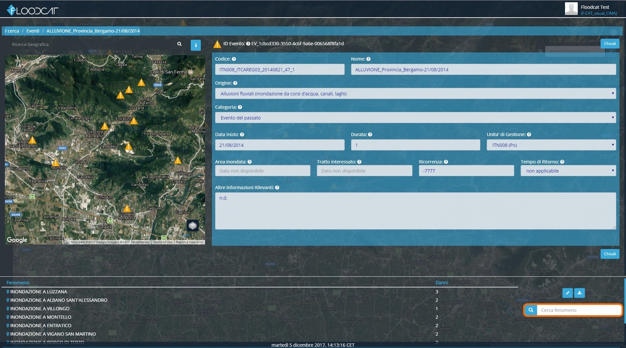This screenshot has width=626, height=348.
Task: Click the top Chiudi button
Action: coord(610,44)
